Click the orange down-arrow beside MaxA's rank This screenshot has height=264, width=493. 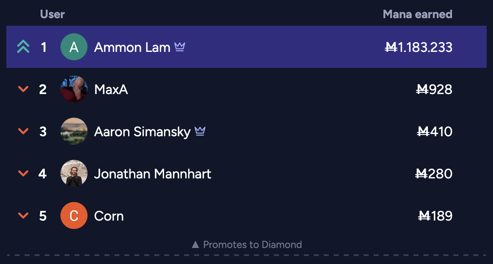[23, 89]
